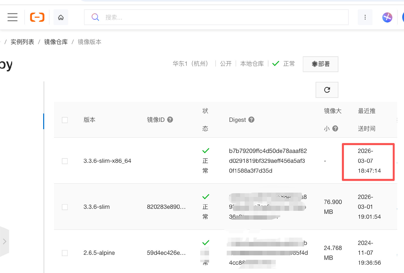Refresh the image version list
This screenshot has width=404, height=273.
tap(327, 90)
